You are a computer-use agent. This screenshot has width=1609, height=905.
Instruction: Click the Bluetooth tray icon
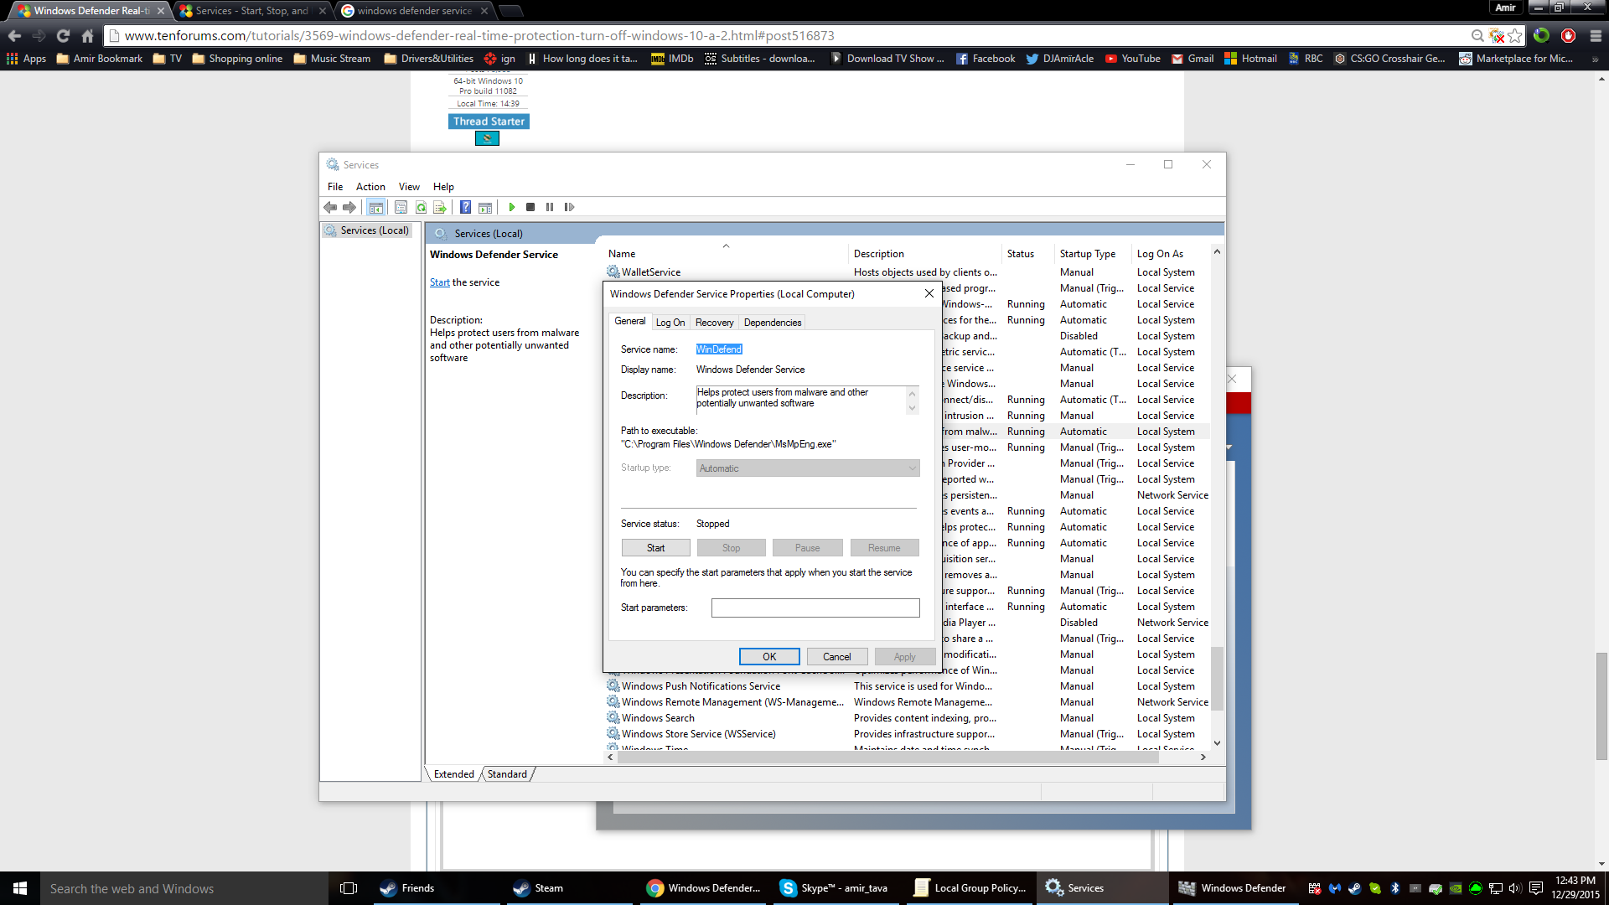point(1395,888)
